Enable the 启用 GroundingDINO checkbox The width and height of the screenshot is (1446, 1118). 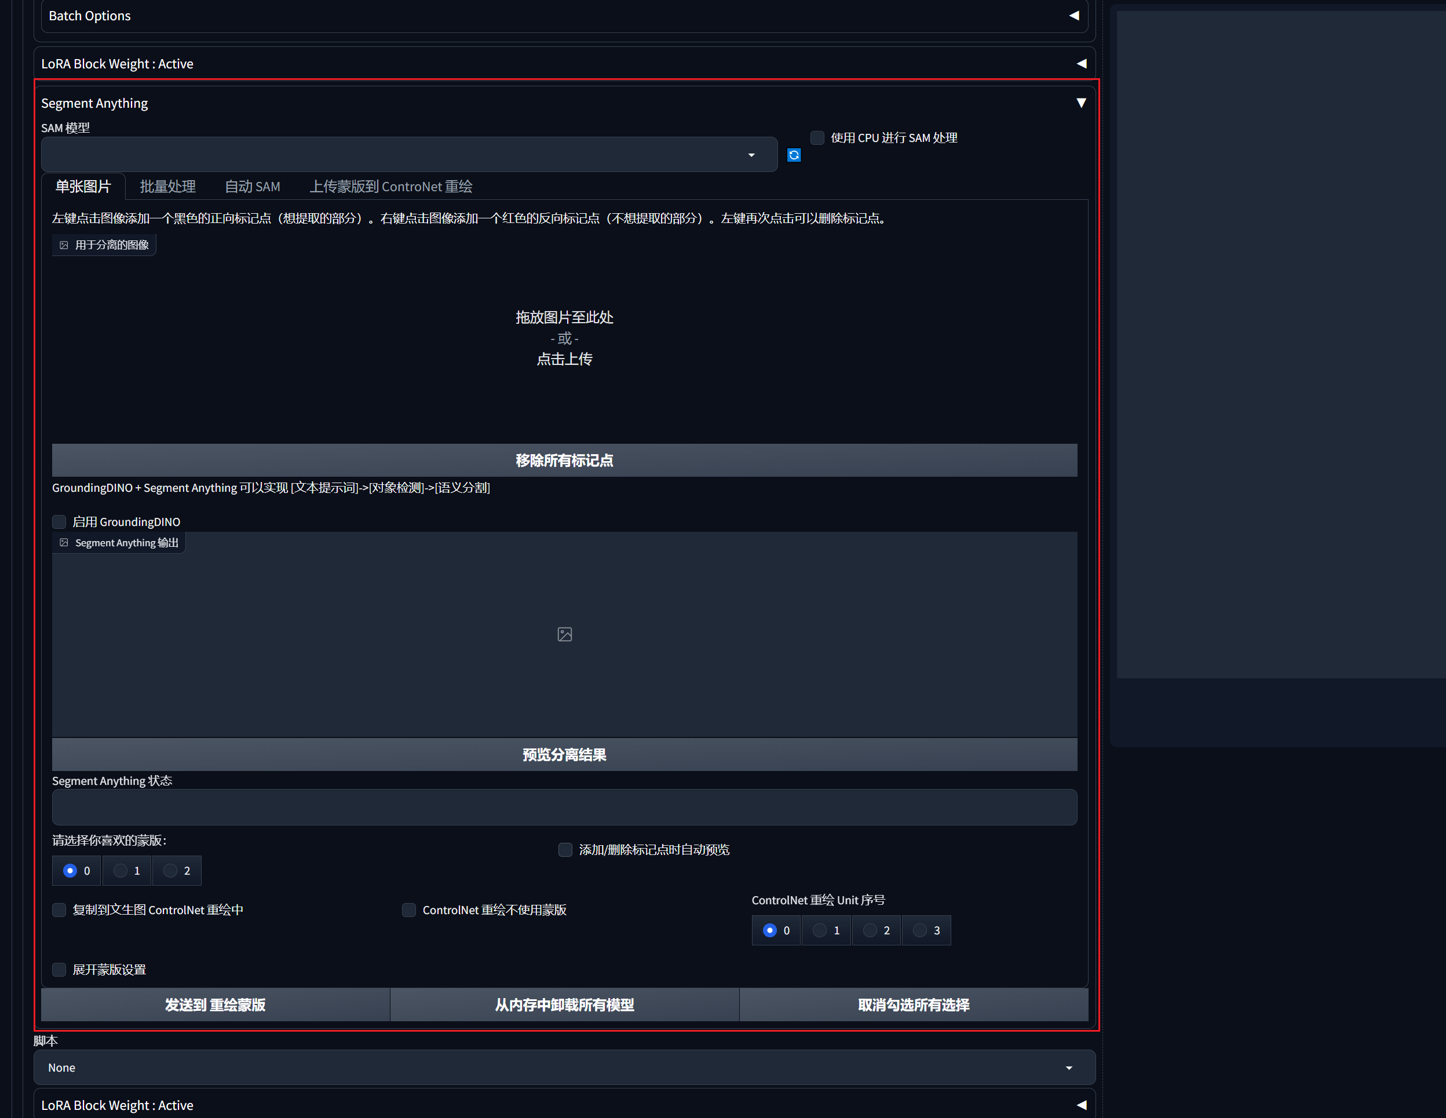point(59,523)
